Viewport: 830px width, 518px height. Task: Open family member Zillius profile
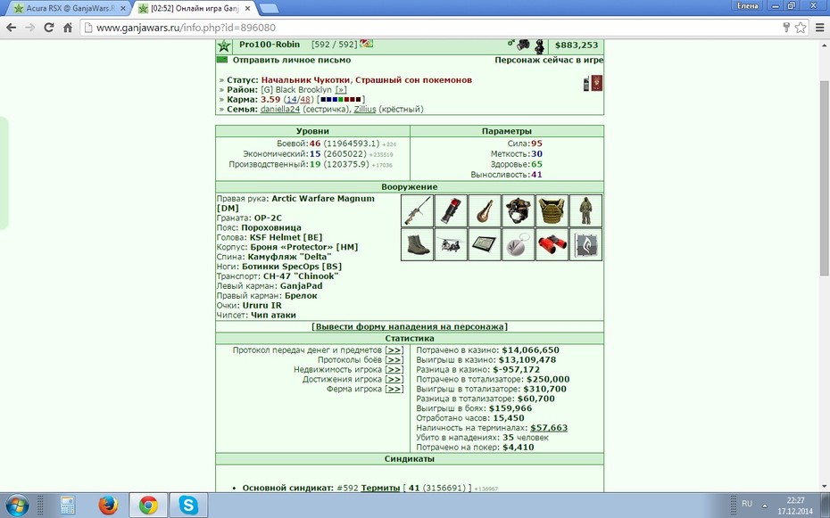(365, 110)
